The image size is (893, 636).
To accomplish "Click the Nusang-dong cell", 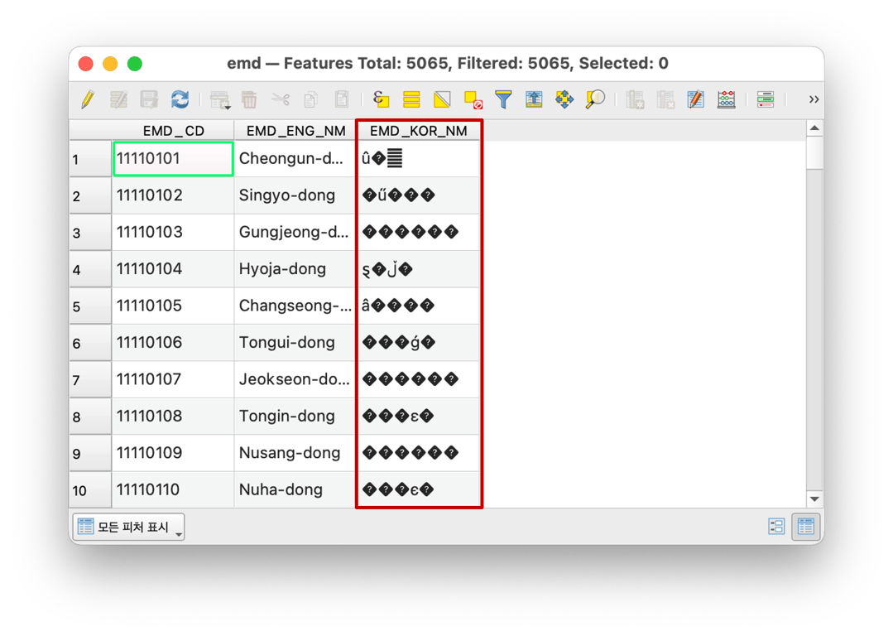I will pos(295,453).
